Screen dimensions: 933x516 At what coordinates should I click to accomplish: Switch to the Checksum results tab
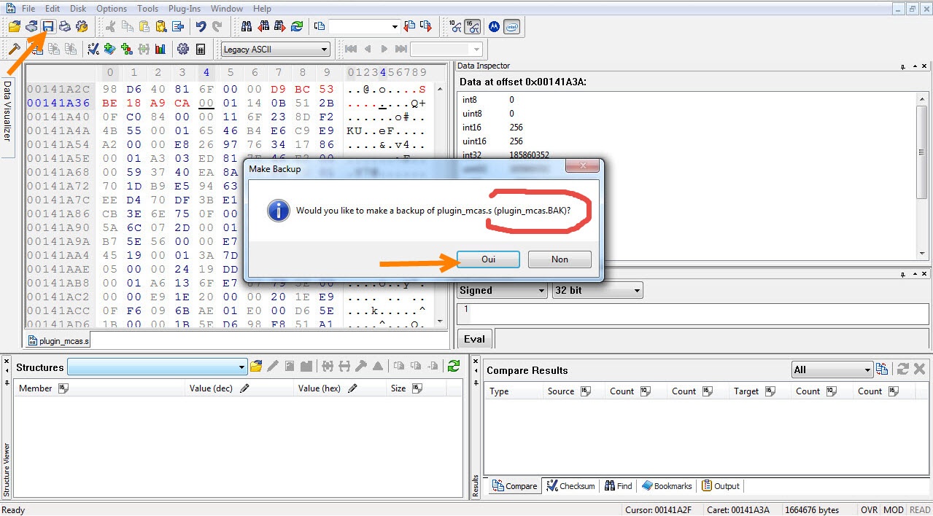(571, 486)
